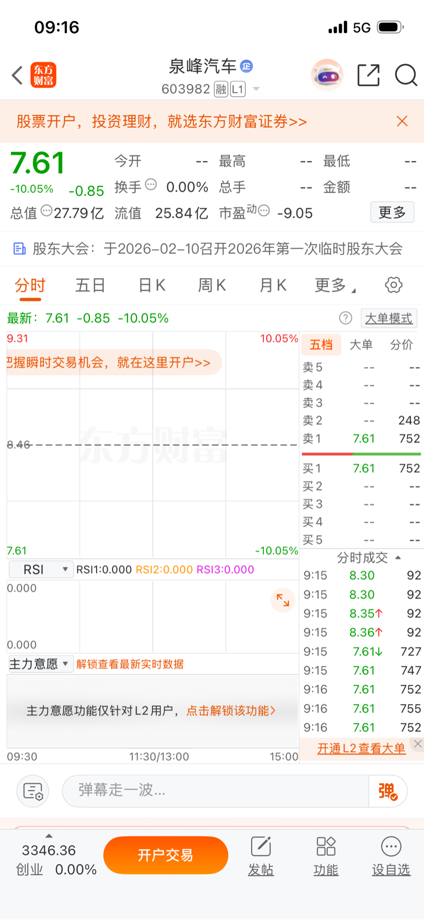Tap 买1 row at 7.61
The image size is (424, 920).
[x=362, y=469]
